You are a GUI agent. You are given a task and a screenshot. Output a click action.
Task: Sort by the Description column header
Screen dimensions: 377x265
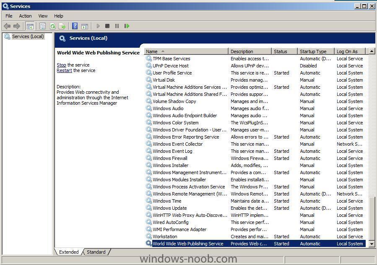pos(250,51)
